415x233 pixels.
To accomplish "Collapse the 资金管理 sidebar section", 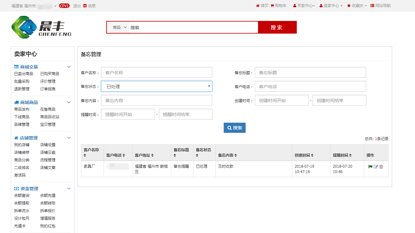I will click(x=69, y=189).
